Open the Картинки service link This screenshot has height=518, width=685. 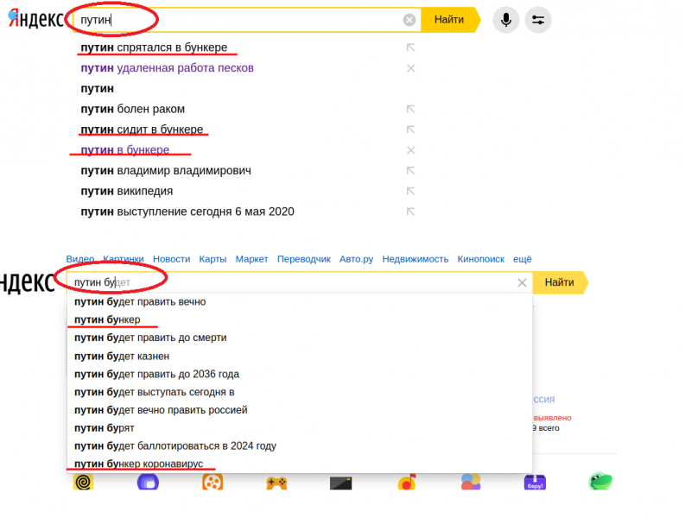tap(124, 259)
